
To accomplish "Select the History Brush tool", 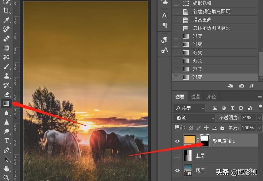I will tap(6, 85).
